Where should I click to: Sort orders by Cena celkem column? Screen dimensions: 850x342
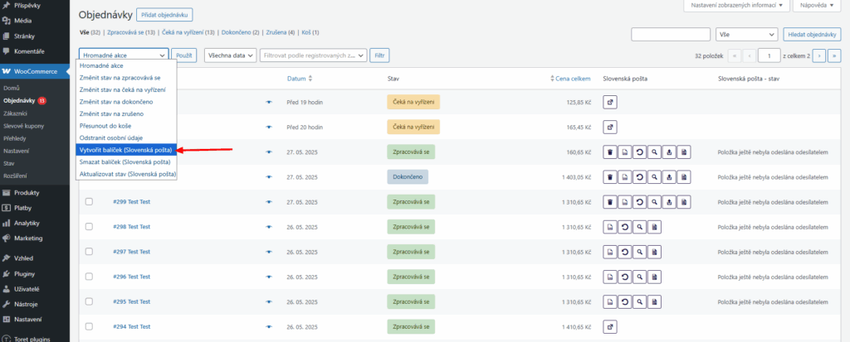570,79
